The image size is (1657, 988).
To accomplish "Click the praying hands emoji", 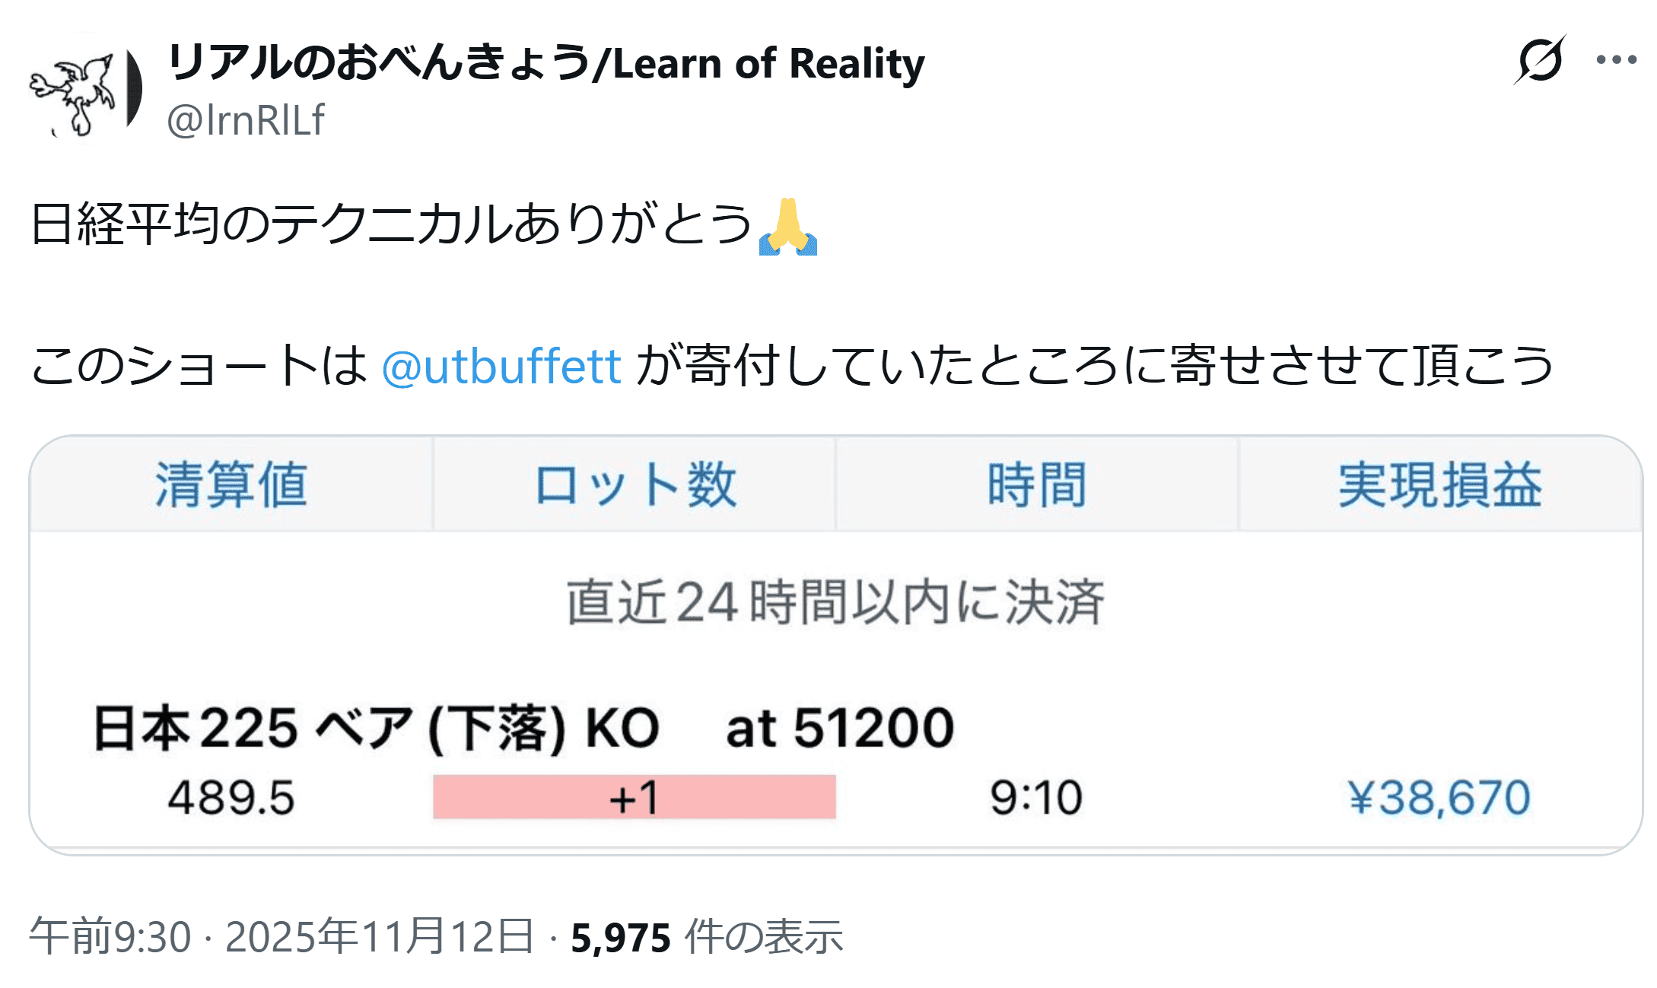I will [787, 226].
